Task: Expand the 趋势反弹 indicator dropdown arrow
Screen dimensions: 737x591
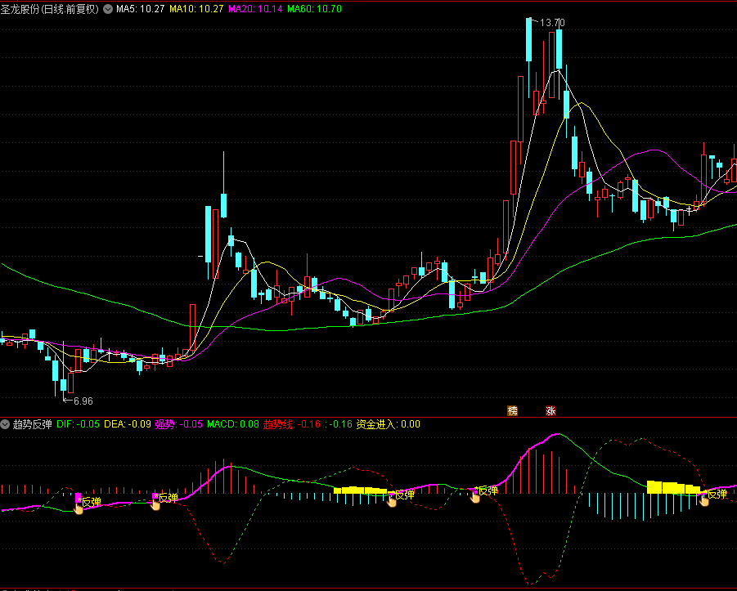Action: (5, 424)
